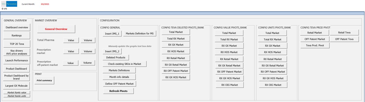Run Insert IMS_2
Screen dimensions: 365x102
pos(112,51)
